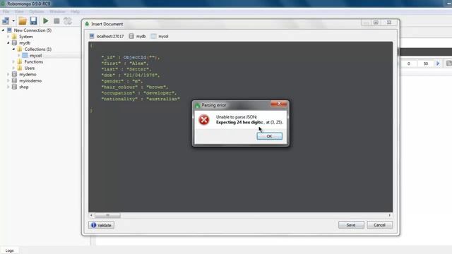Open the Window menu
Screen dimensions: 452x254
point(57,11)
